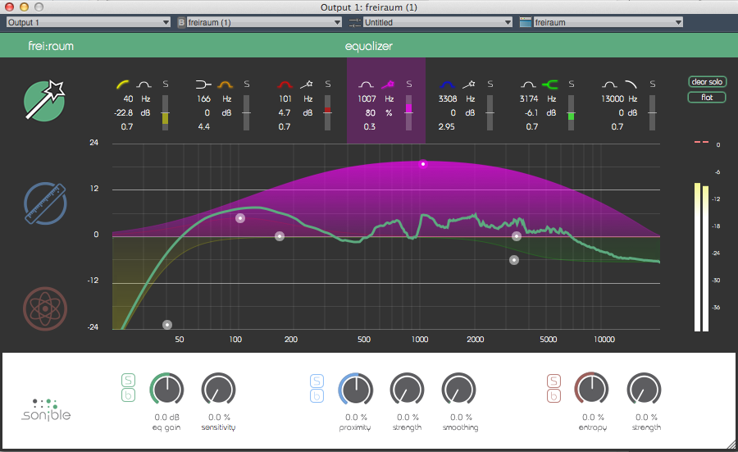Screen dimensions: 738x452
Task: Toggle the green b bypass next to eq gain
Action: click(129, 397)
